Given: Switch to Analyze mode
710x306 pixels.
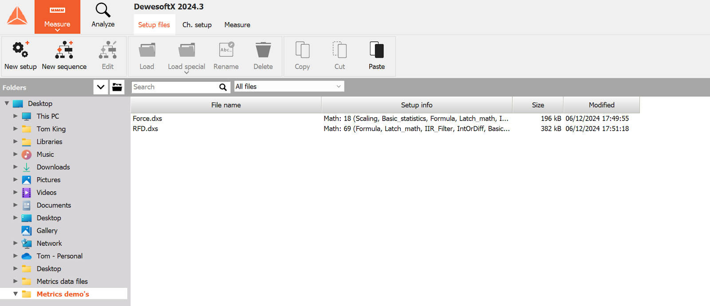Looking at the screenshot, I should [x=103, y=16].
